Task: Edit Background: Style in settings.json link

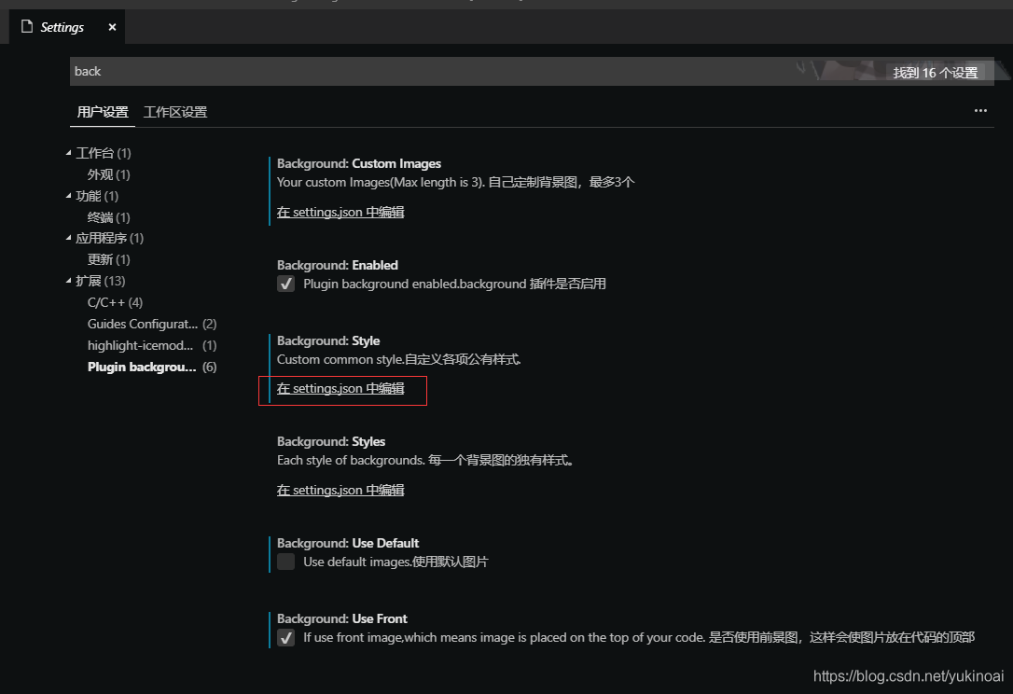Action: [x=340, y=388]
